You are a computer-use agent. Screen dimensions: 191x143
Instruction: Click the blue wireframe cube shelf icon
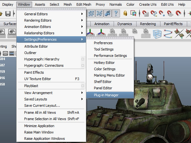[157, 34]
